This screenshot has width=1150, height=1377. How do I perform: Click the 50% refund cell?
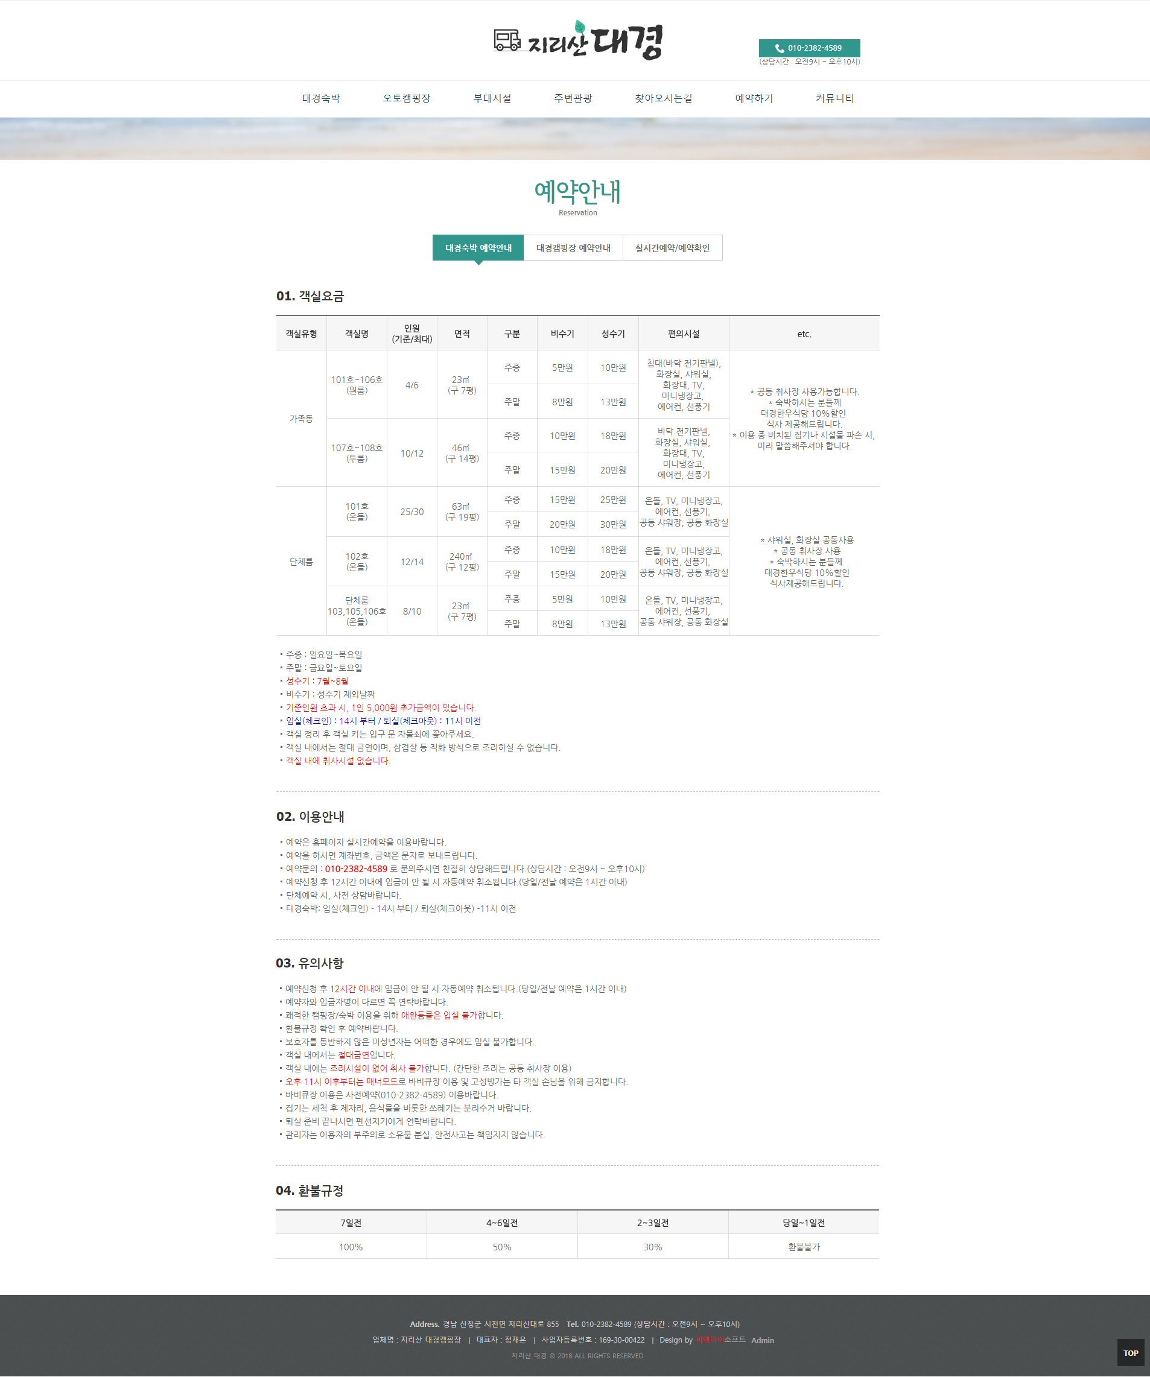502,1247
